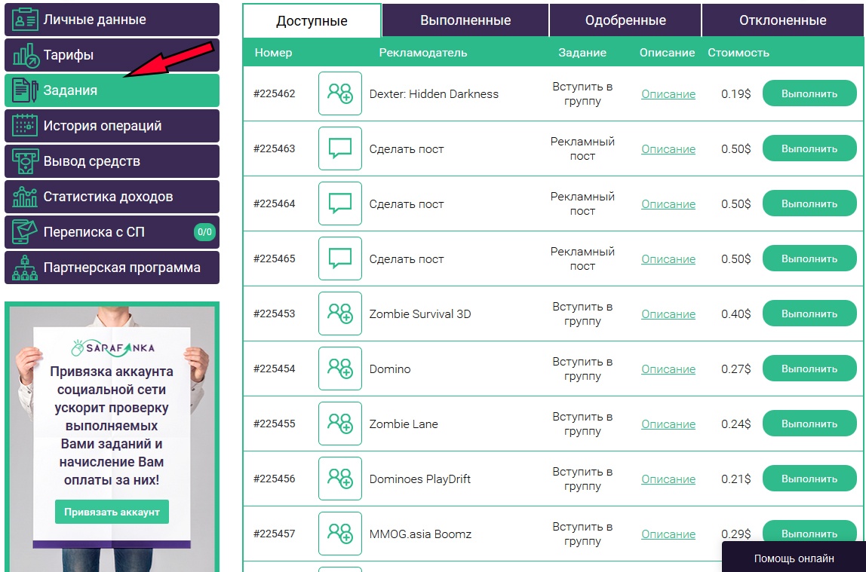The width and height of the screenshot is (866, 572).
Task: Click the Стоимость column header
Action: [x=739, y=53]
